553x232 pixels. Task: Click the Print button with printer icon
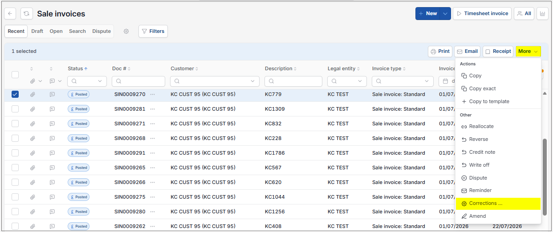point(440,52)
